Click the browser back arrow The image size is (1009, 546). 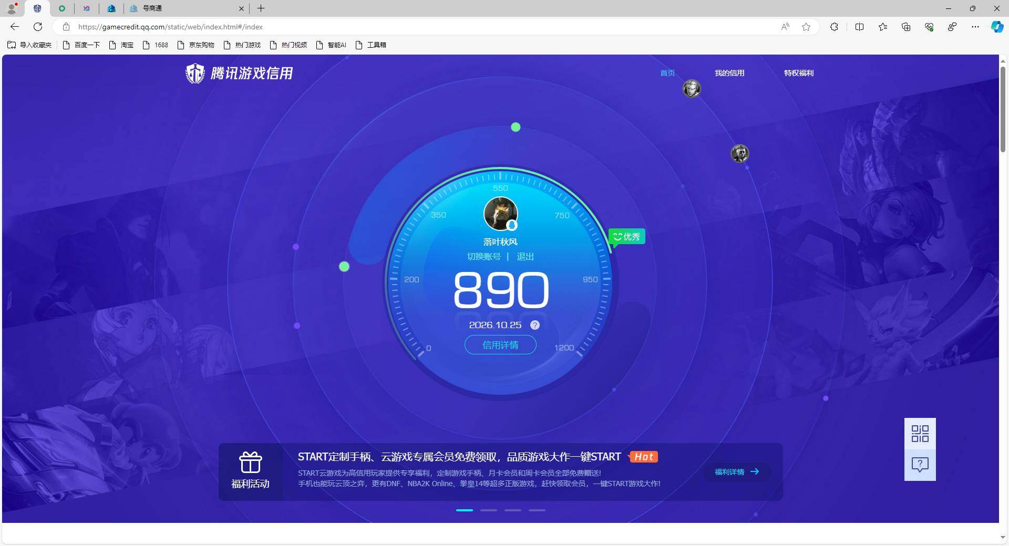(x=15, y=27)
